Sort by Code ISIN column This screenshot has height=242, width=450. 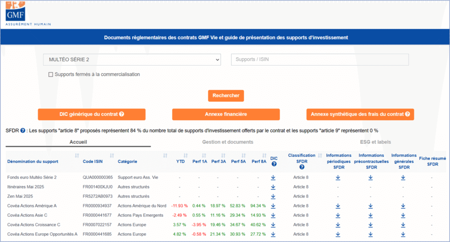coord(112,155)
